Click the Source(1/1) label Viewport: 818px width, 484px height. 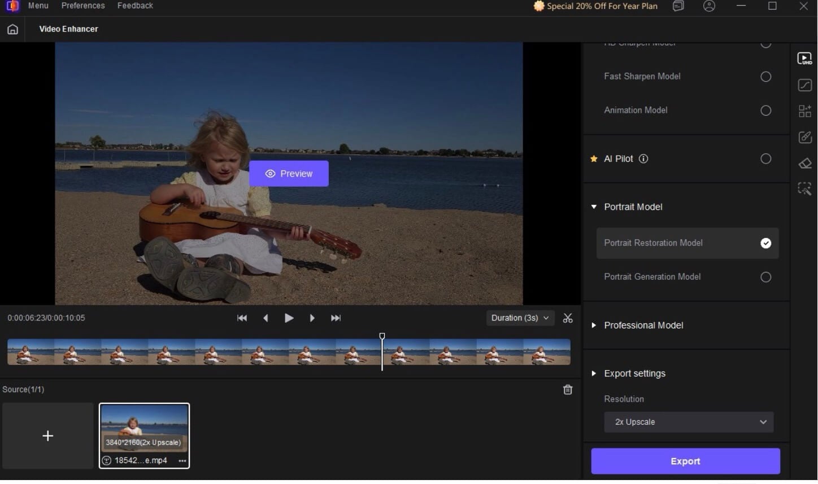(23, 390)
